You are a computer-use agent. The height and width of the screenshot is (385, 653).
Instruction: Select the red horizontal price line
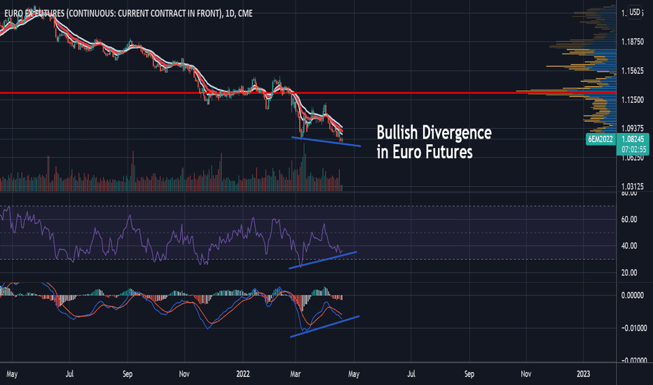[x=308, y=93]
